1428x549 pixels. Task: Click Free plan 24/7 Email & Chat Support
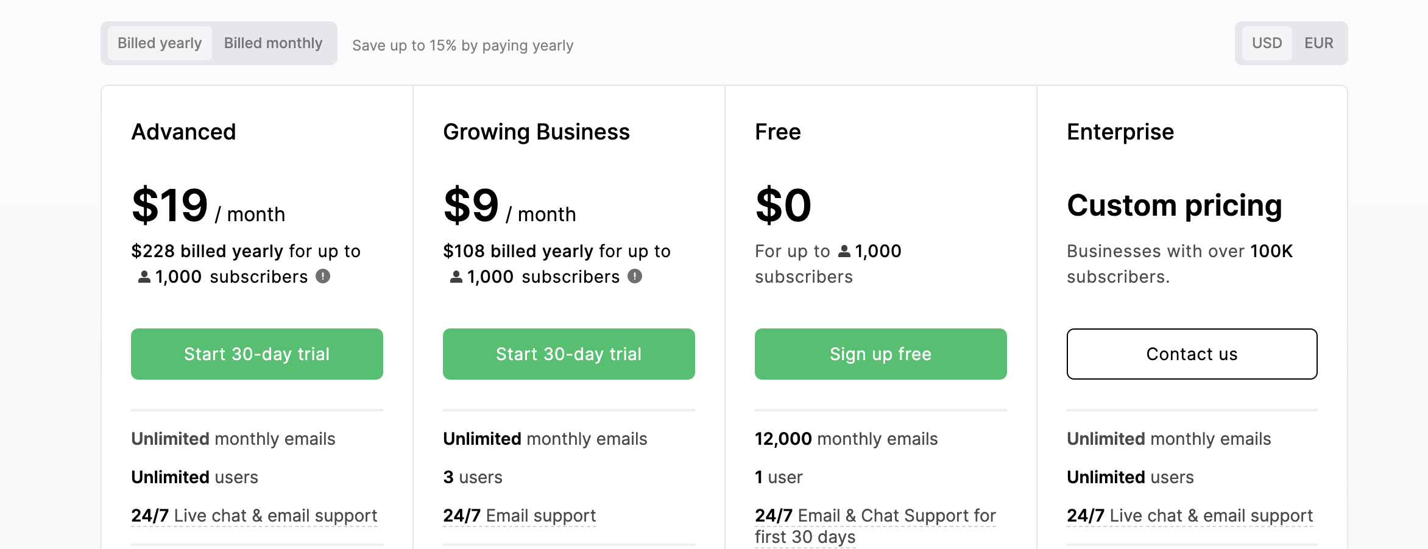[875, 526]
